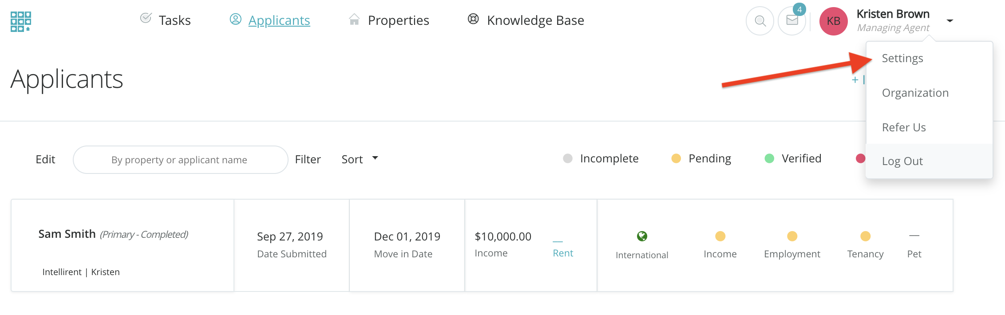Collapse the Kristen Brown account menu arrow
1005x315 pixels.
(x=950, y=21)
